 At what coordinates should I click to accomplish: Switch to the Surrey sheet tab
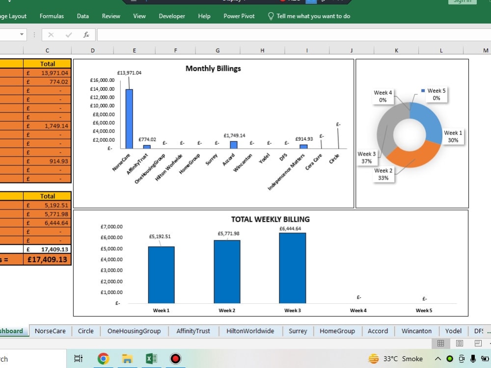[298, 331]
